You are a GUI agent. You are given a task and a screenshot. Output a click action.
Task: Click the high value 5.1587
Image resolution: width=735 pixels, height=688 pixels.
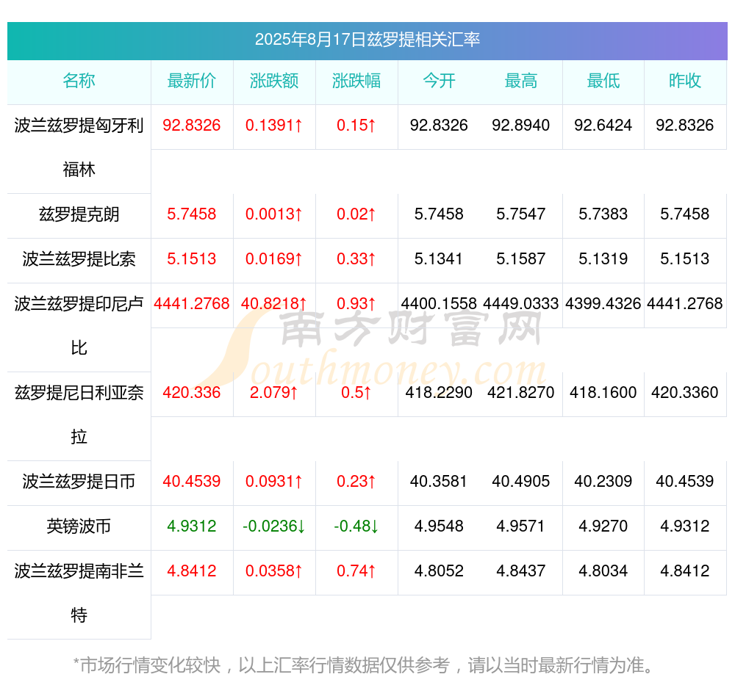click(x=521, y=259)
